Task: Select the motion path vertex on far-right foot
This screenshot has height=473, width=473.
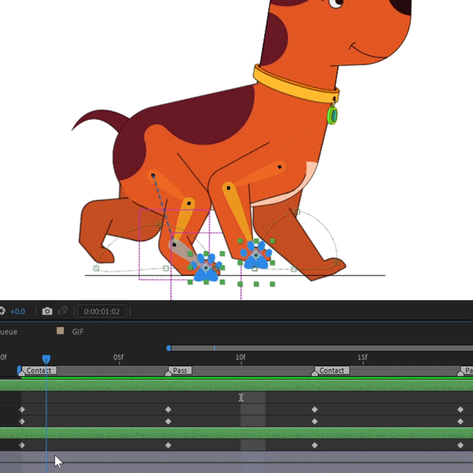Action: 337,263
